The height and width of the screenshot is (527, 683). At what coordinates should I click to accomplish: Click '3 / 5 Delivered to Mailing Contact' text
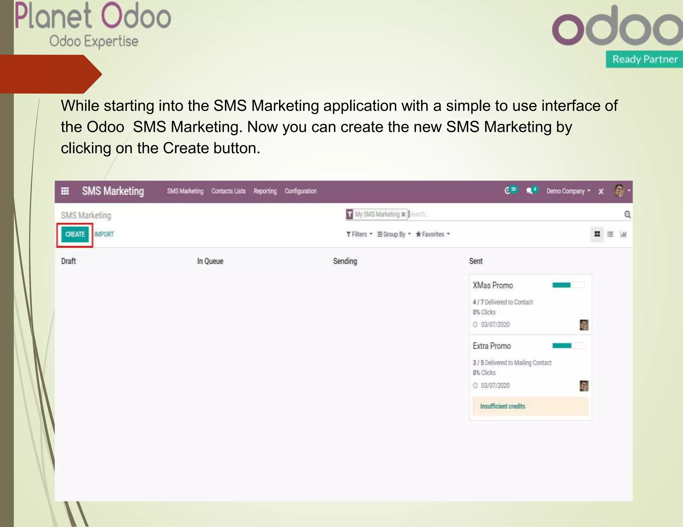click(512, 363)
